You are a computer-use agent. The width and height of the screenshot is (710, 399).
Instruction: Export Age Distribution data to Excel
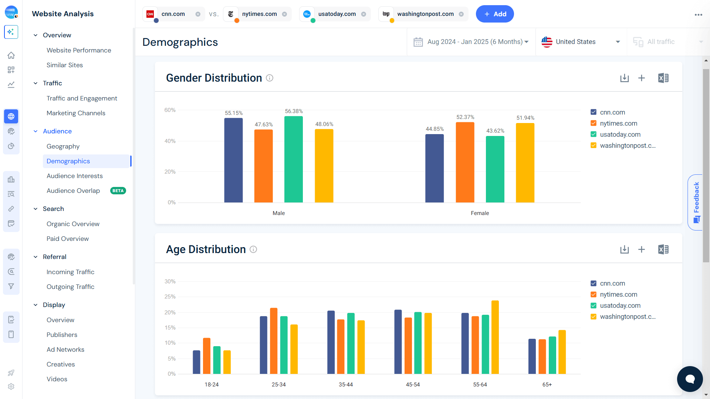click(663, 249)
